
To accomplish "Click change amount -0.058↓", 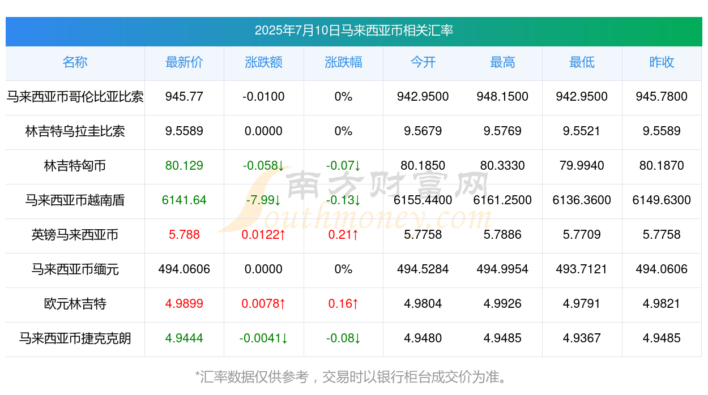I will [264, 166].
